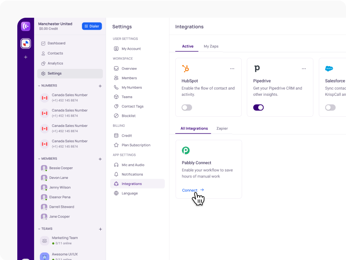Click the HubSpot logo icon
This screenshot has height=260, width=346.
[x=185, y=69]
